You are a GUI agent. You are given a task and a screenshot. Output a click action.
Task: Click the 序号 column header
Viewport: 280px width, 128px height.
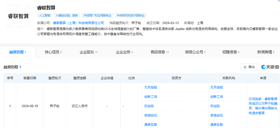[x=10, y=78]
